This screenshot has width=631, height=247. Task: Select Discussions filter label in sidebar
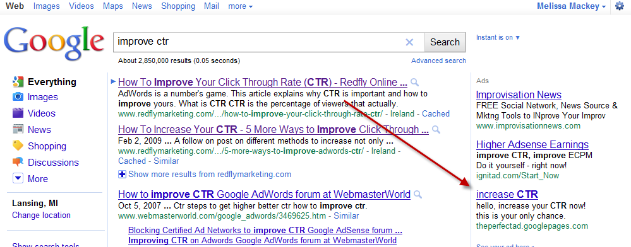click(53, 163)
